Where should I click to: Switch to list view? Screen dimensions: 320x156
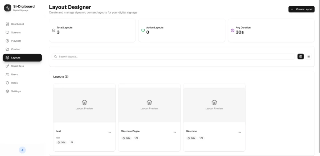[x=308, y=57]
